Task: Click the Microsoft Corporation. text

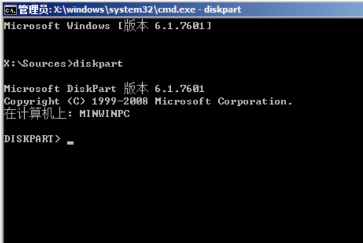Action: (x=223, y=101)
